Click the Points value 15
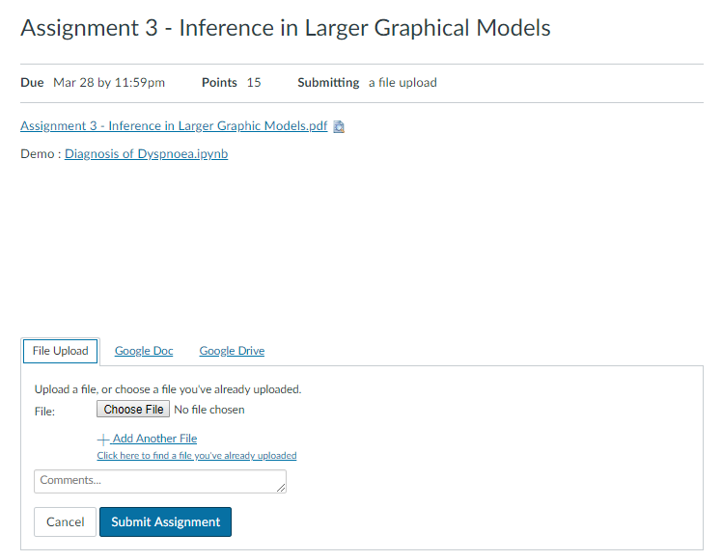This screenshot has height=560, width=722. pyautogui.click(x=254, y=83)
